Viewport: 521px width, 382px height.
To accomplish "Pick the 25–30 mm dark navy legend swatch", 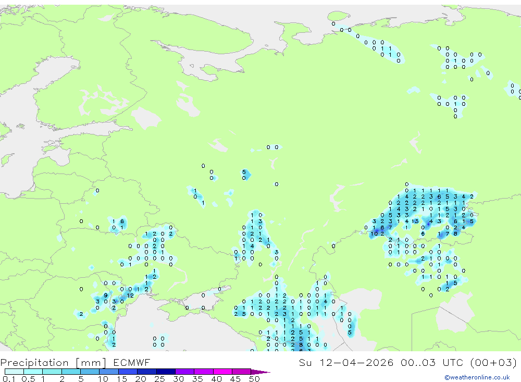I will [166, 372].
